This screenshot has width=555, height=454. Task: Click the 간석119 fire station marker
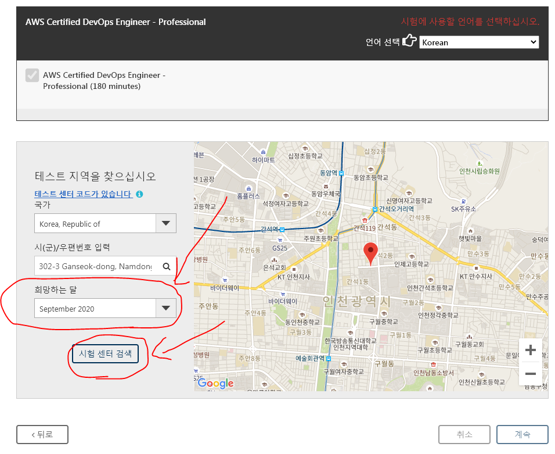point(365,220)
